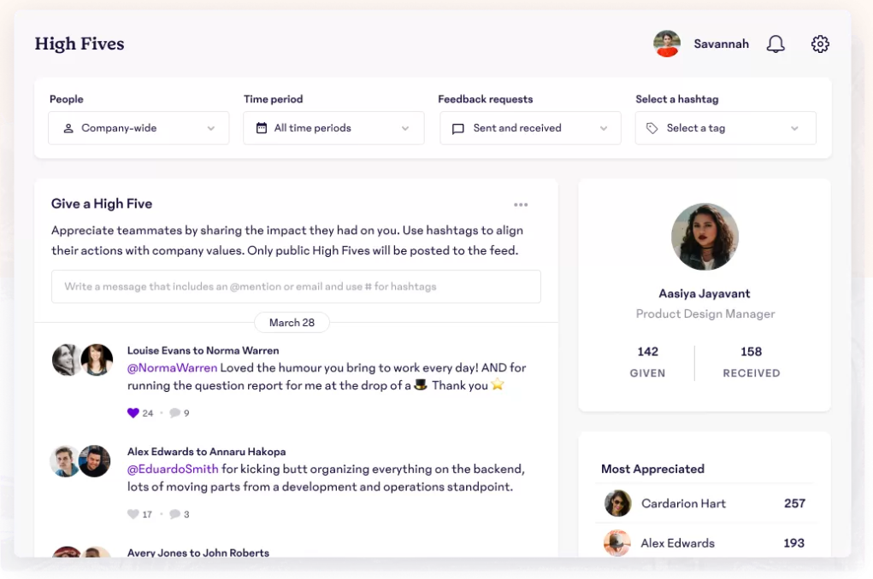Open the All time periods dropdown

[333, 128]
